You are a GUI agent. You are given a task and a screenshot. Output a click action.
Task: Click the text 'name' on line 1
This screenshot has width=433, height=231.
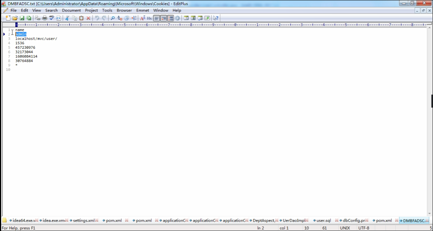point(20,30)
